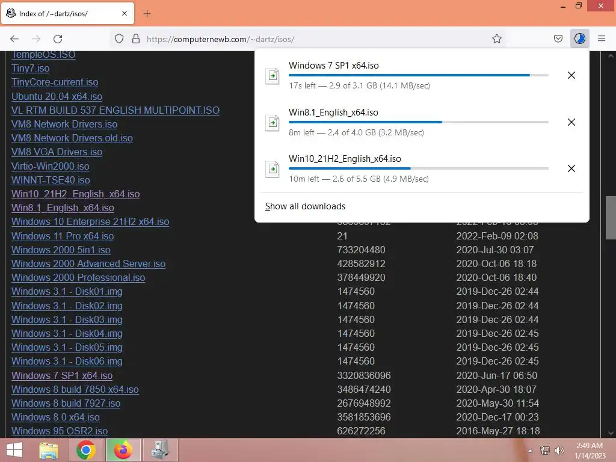The width and height of the screenshot is (616, 462).
Task: Open Windows 3.1 - Disk01.img link
Action: click(x=67, y=292)
